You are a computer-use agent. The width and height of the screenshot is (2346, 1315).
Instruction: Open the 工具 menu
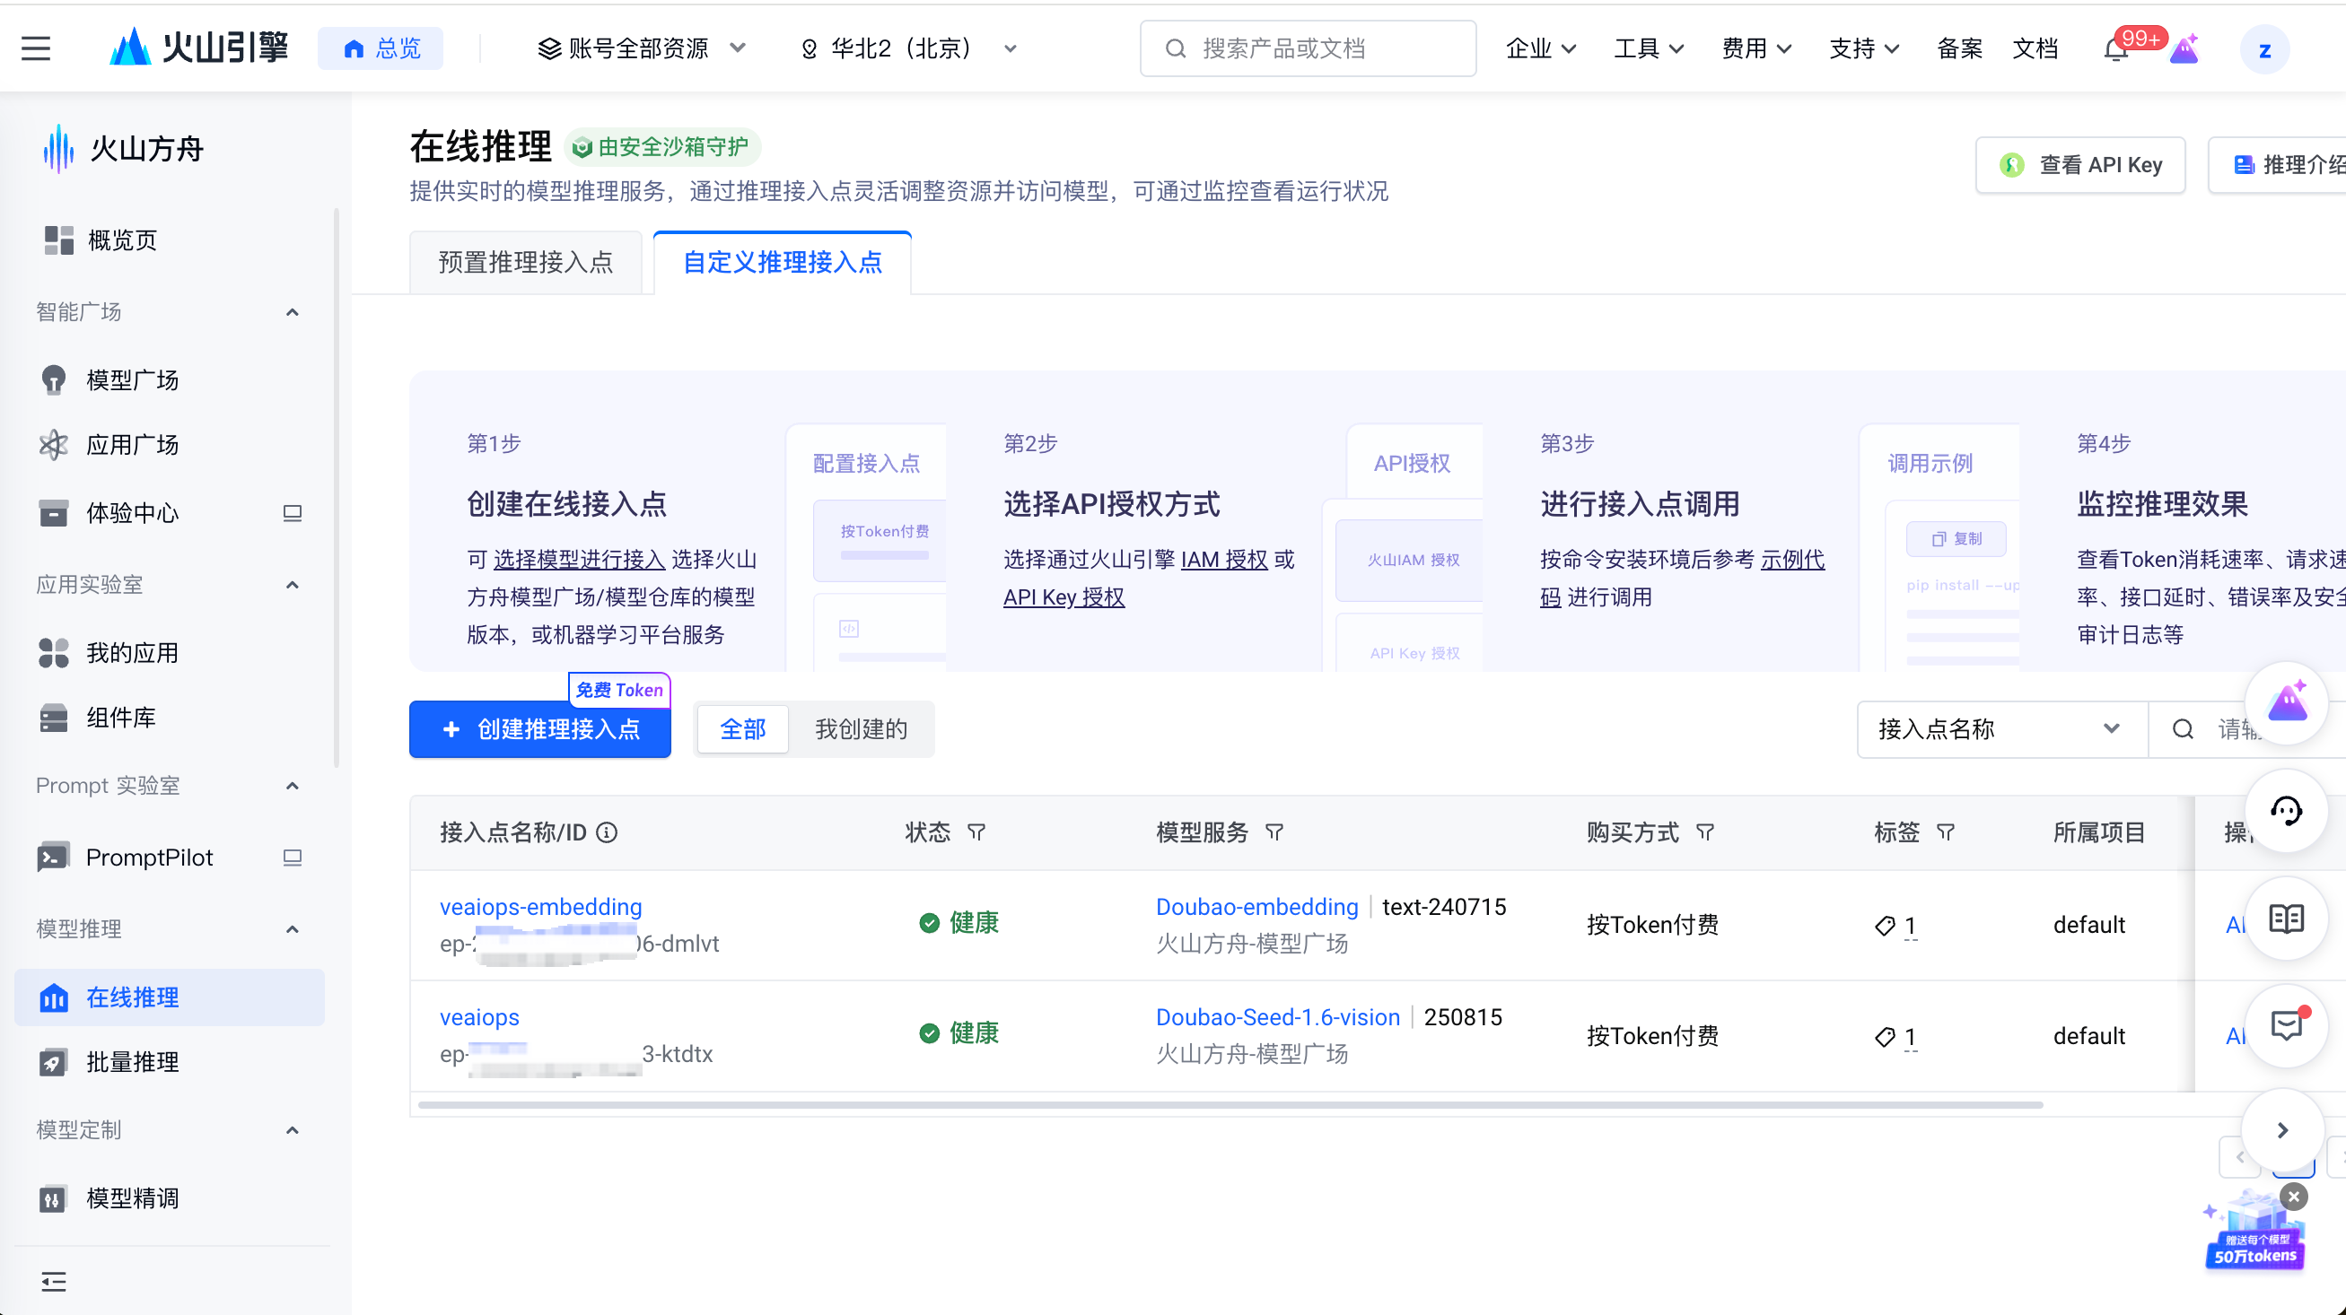tap(1647, 48)
